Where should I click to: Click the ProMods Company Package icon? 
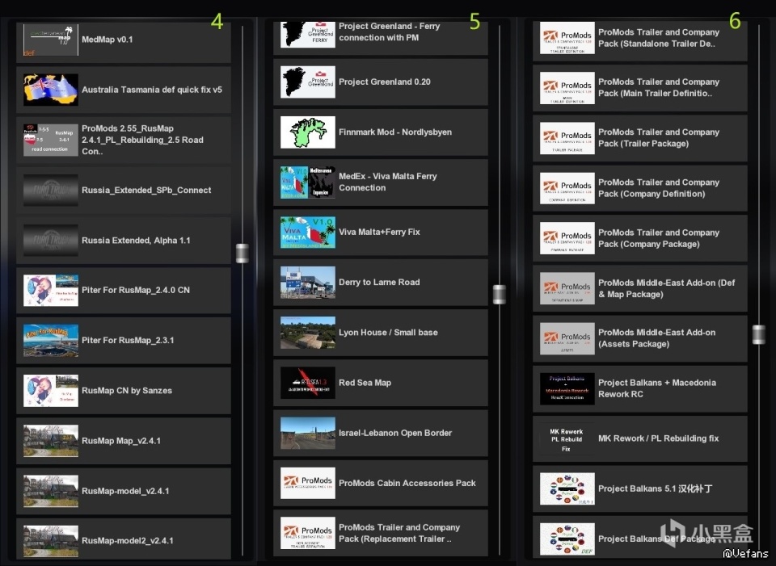[567, 239]
